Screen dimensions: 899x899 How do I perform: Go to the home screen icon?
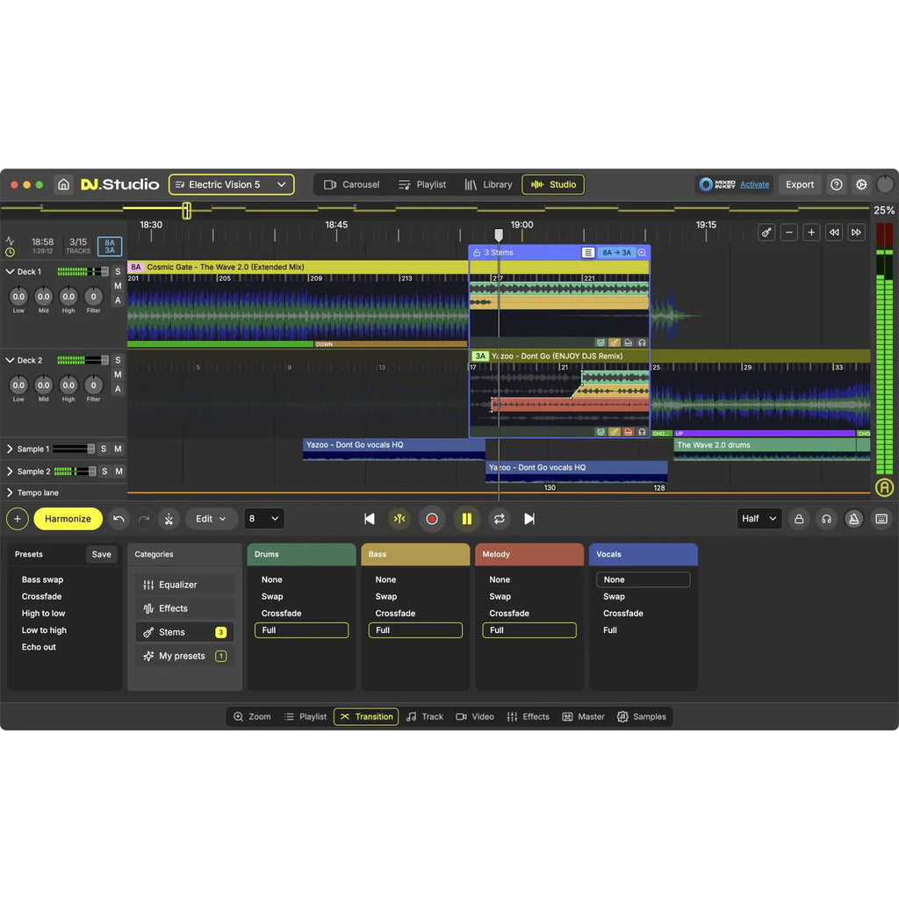tap(63, 184)
